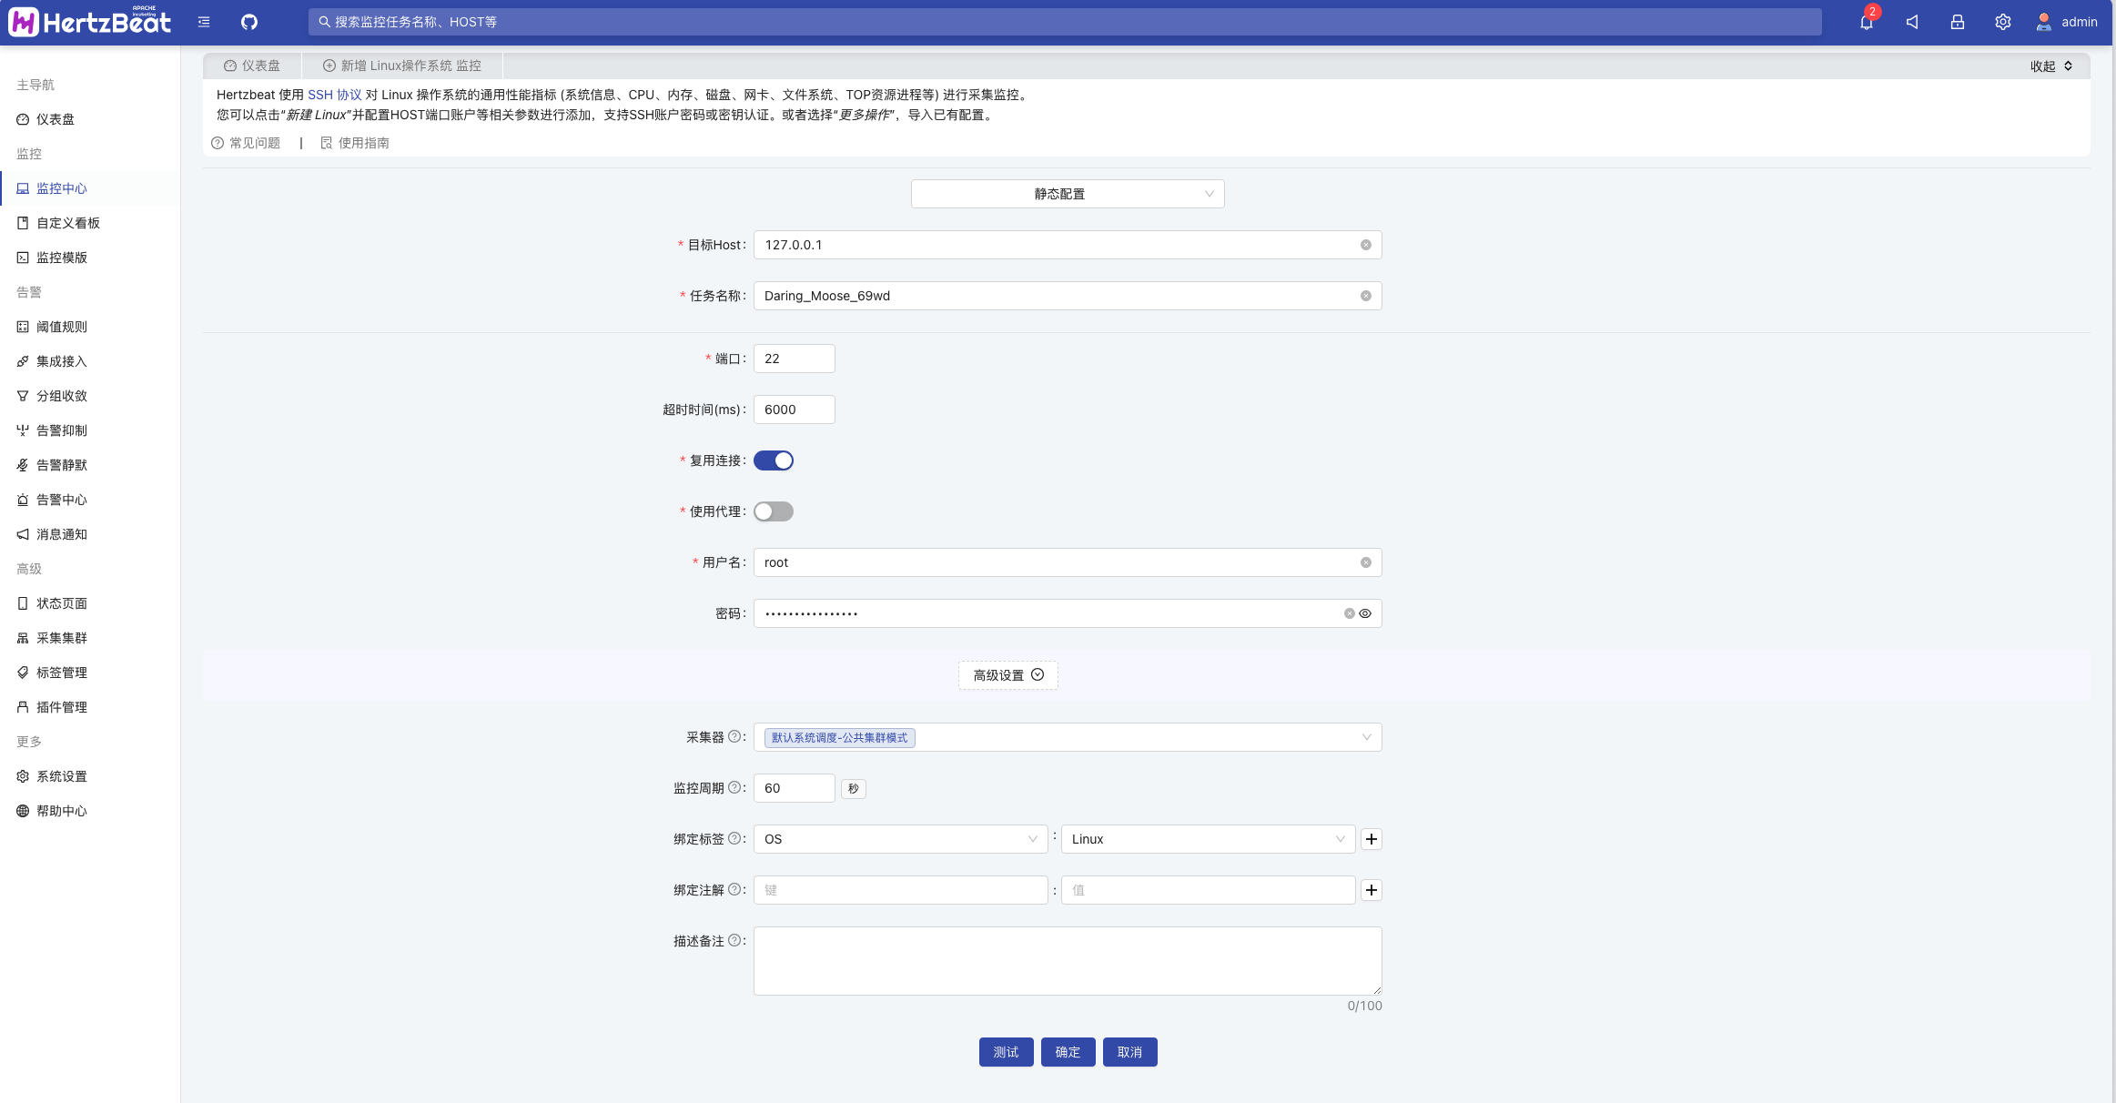
Task: Click help icon next to 采集器
Action: click(x=734, y=736)
